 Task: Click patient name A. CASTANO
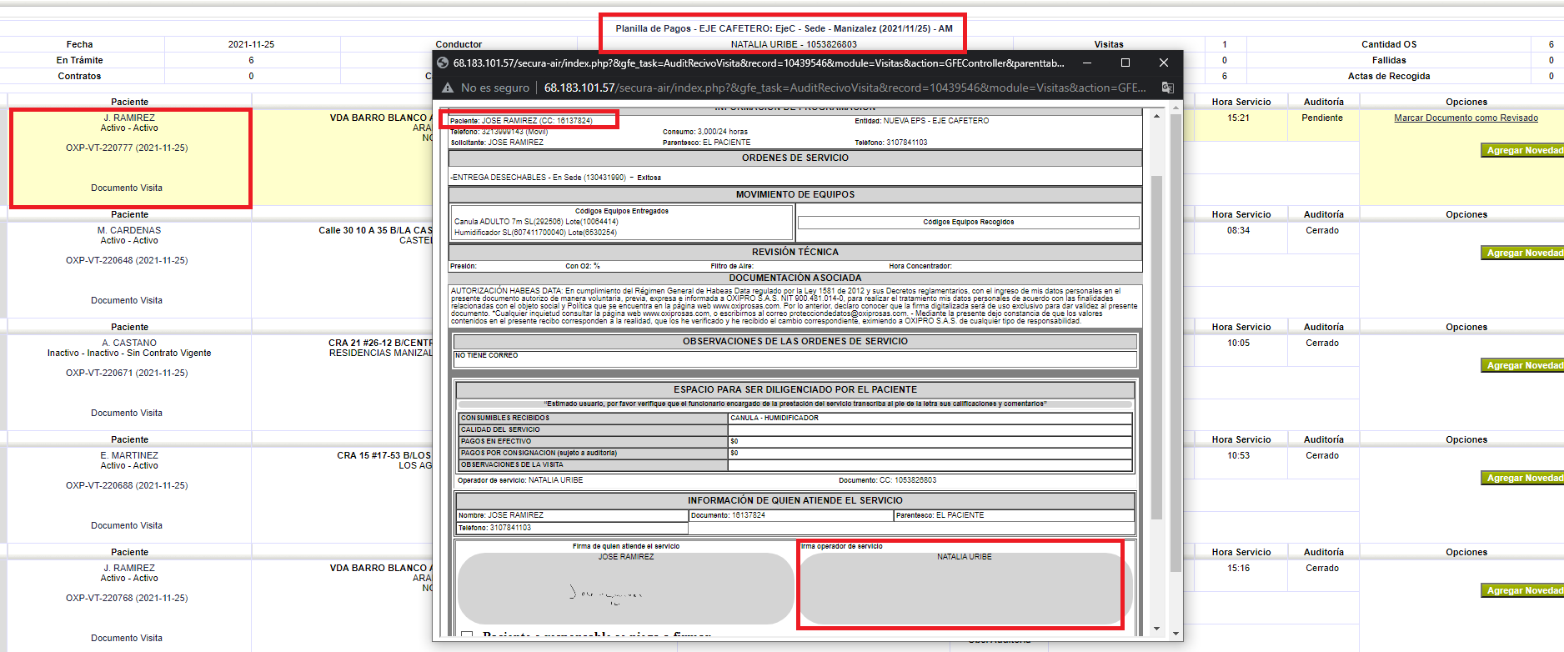point(129,343)
